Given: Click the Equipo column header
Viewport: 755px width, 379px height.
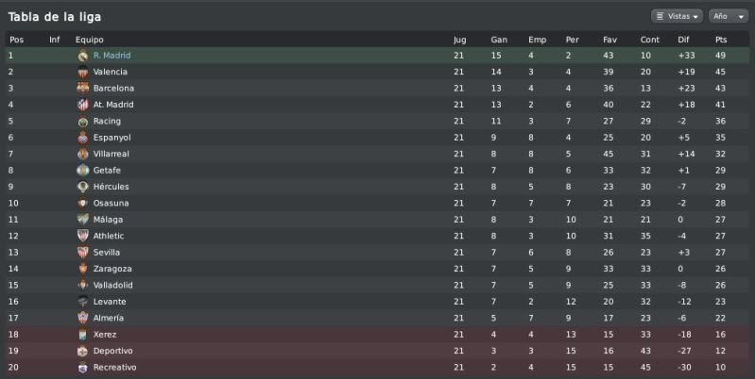Looking at the screenshot, I should click(x=90, y=40).
